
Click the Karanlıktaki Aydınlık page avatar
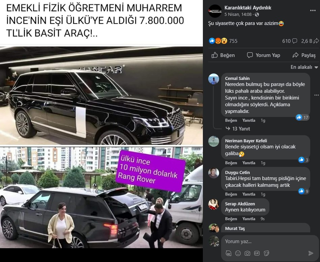point(215,11)
